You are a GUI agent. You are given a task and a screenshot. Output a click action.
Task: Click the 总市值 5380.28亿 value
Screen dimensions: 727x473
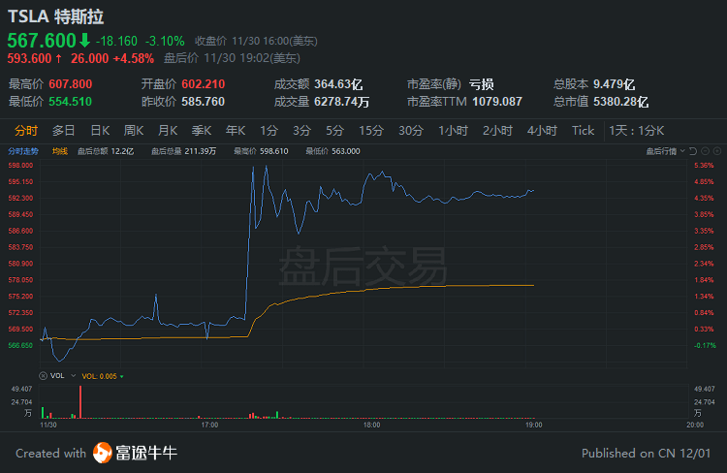[620, 101]
